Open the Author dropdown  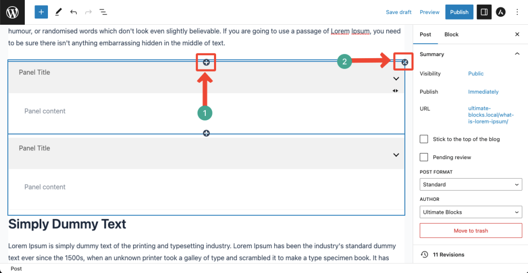pos(471,212)
